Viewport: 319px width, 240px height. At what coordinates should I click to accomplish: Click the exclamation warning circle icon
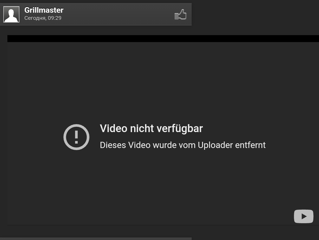point(76,137)
